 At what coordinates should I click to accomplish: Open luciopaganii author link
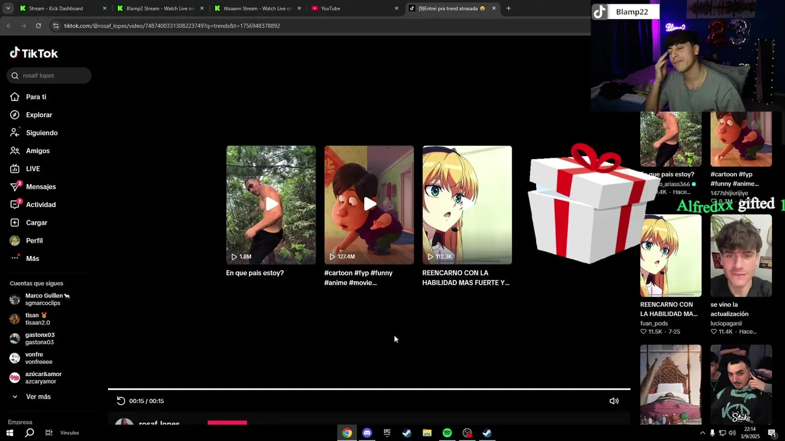pyautogui.click(x=726, y=323)
